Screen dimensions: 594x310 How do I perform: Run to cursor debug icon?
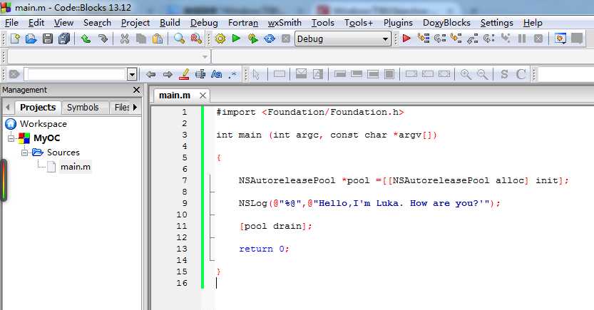(x=423, y=38)
